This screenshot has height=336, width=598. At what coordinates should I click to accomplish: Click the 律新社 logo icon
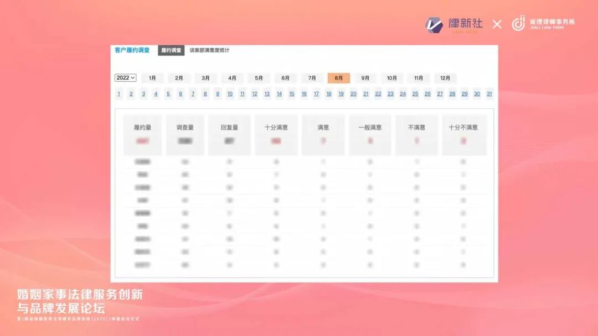434,25
